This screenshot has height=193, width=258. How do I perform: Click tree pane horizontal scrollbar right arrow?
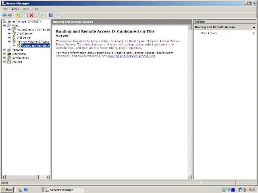coord(48,177)
